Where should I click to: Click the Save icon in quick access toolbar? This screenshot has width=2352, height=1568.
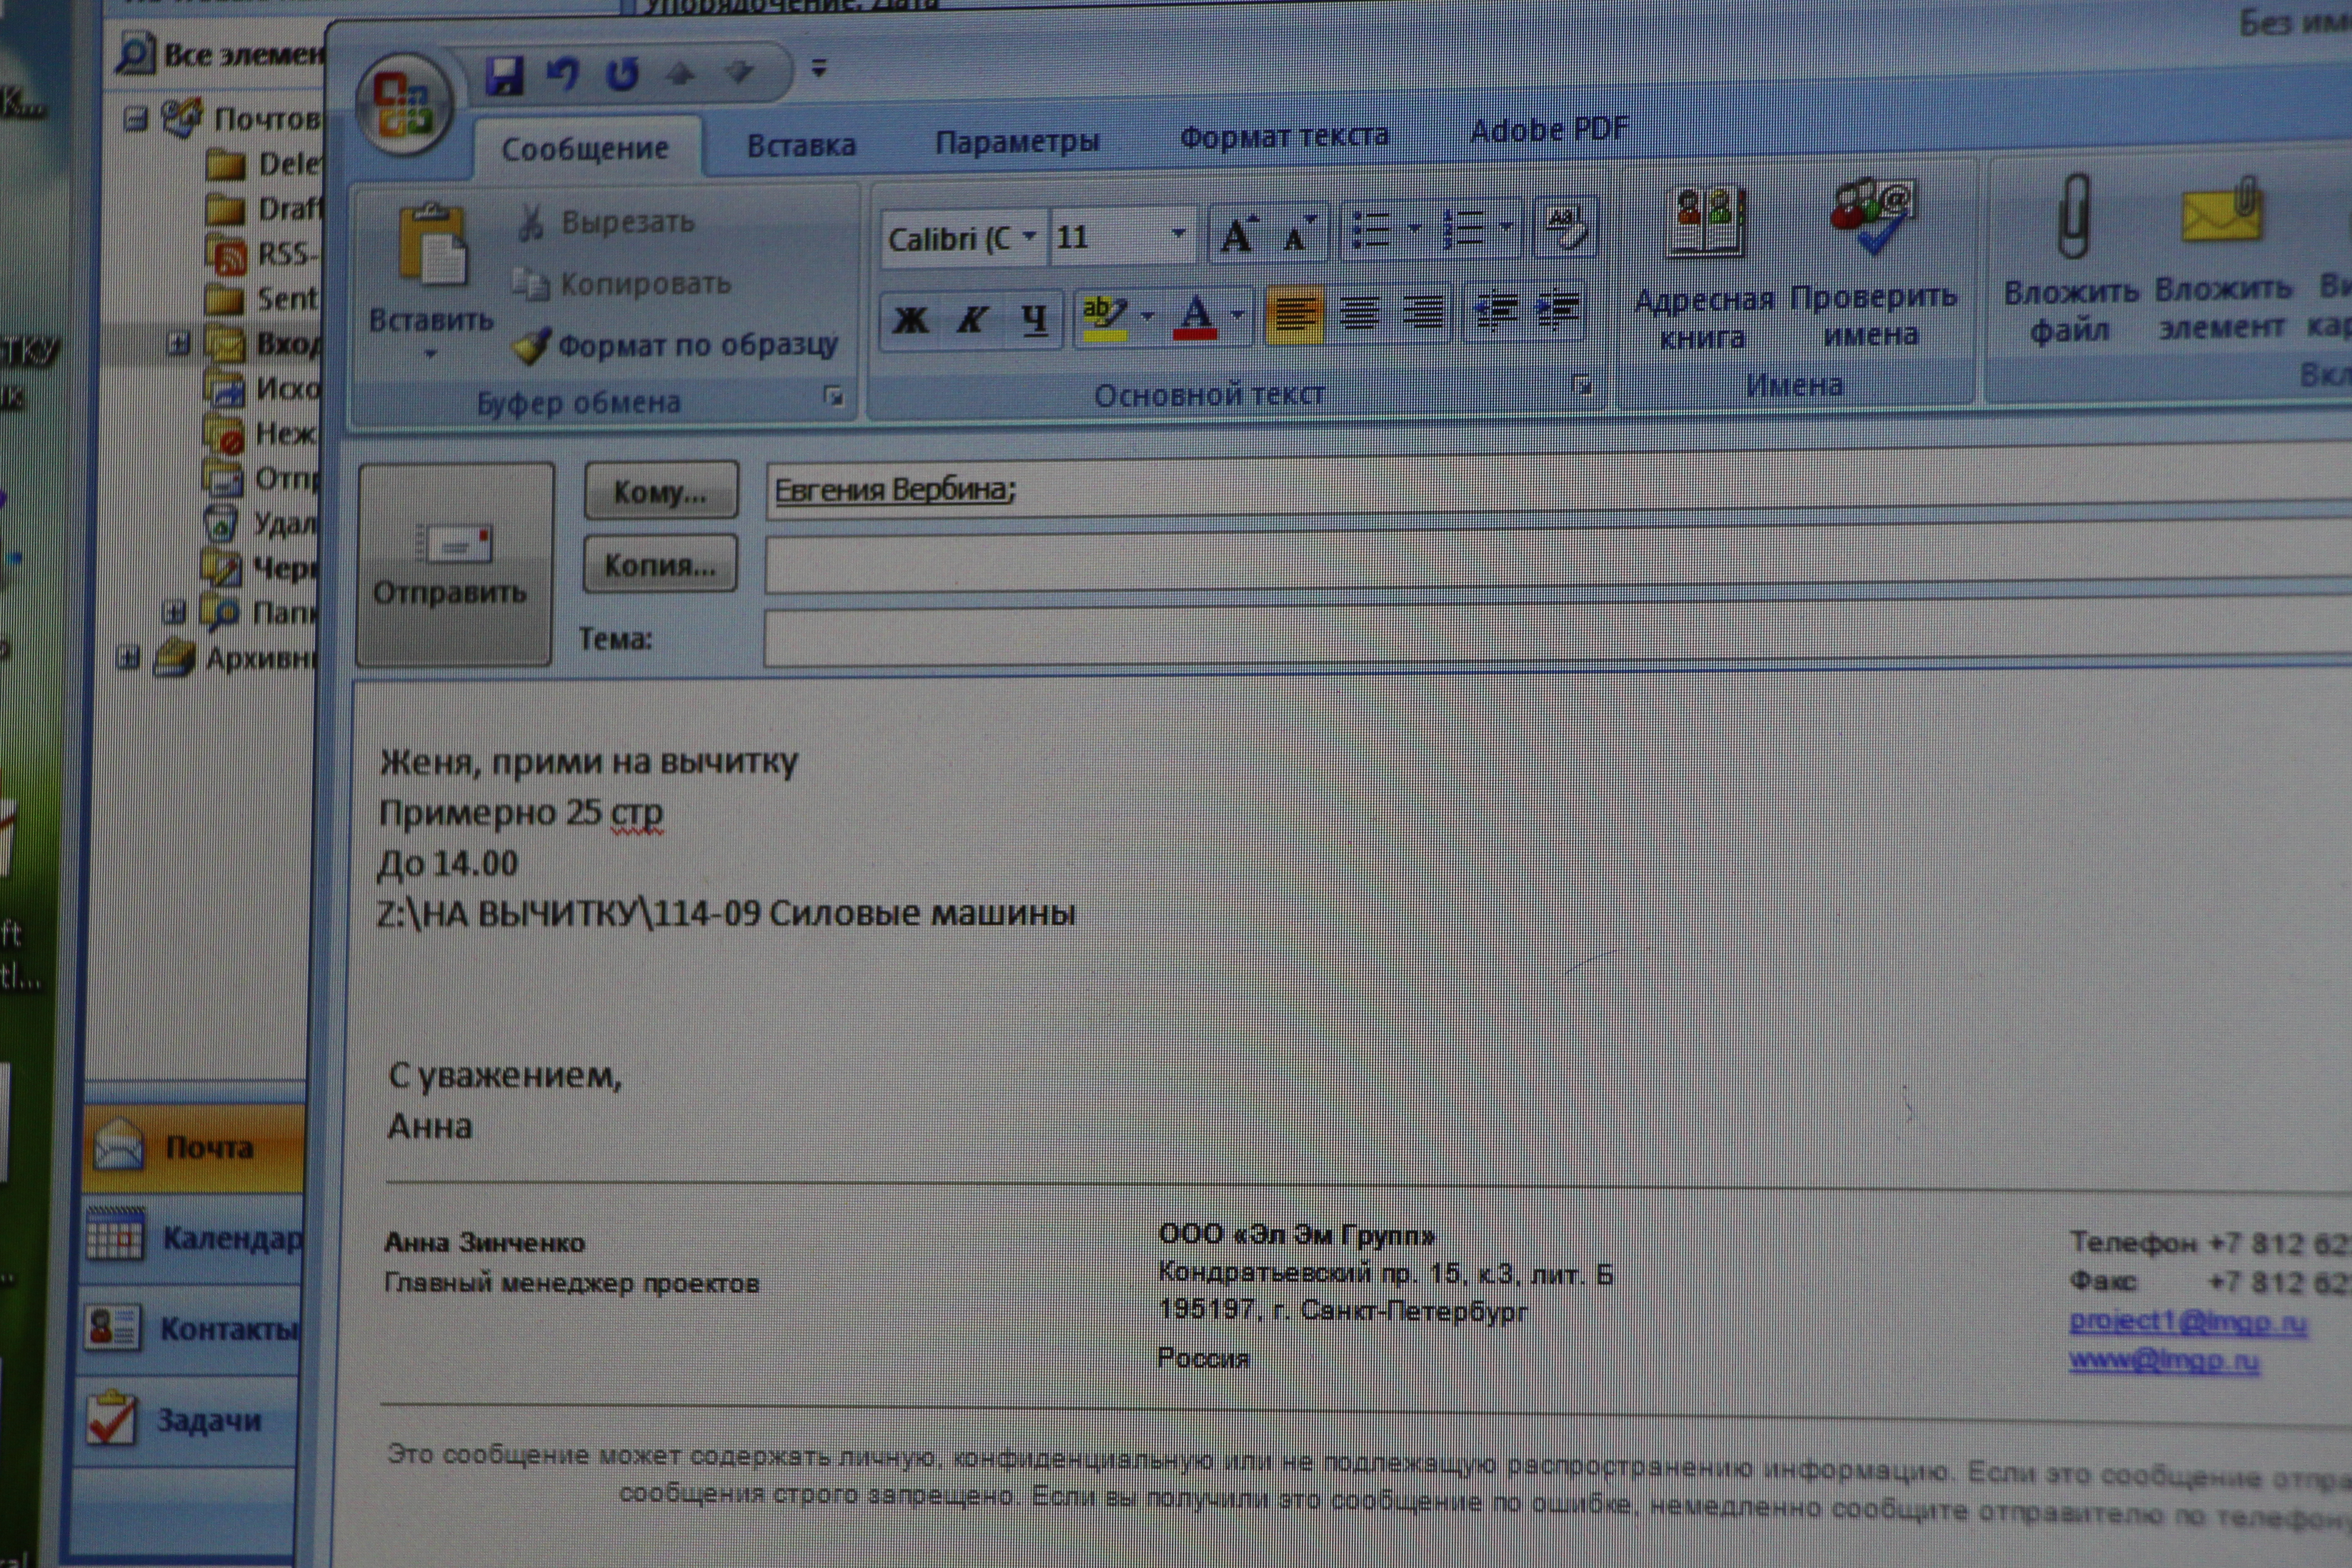(x=505, y=75)
